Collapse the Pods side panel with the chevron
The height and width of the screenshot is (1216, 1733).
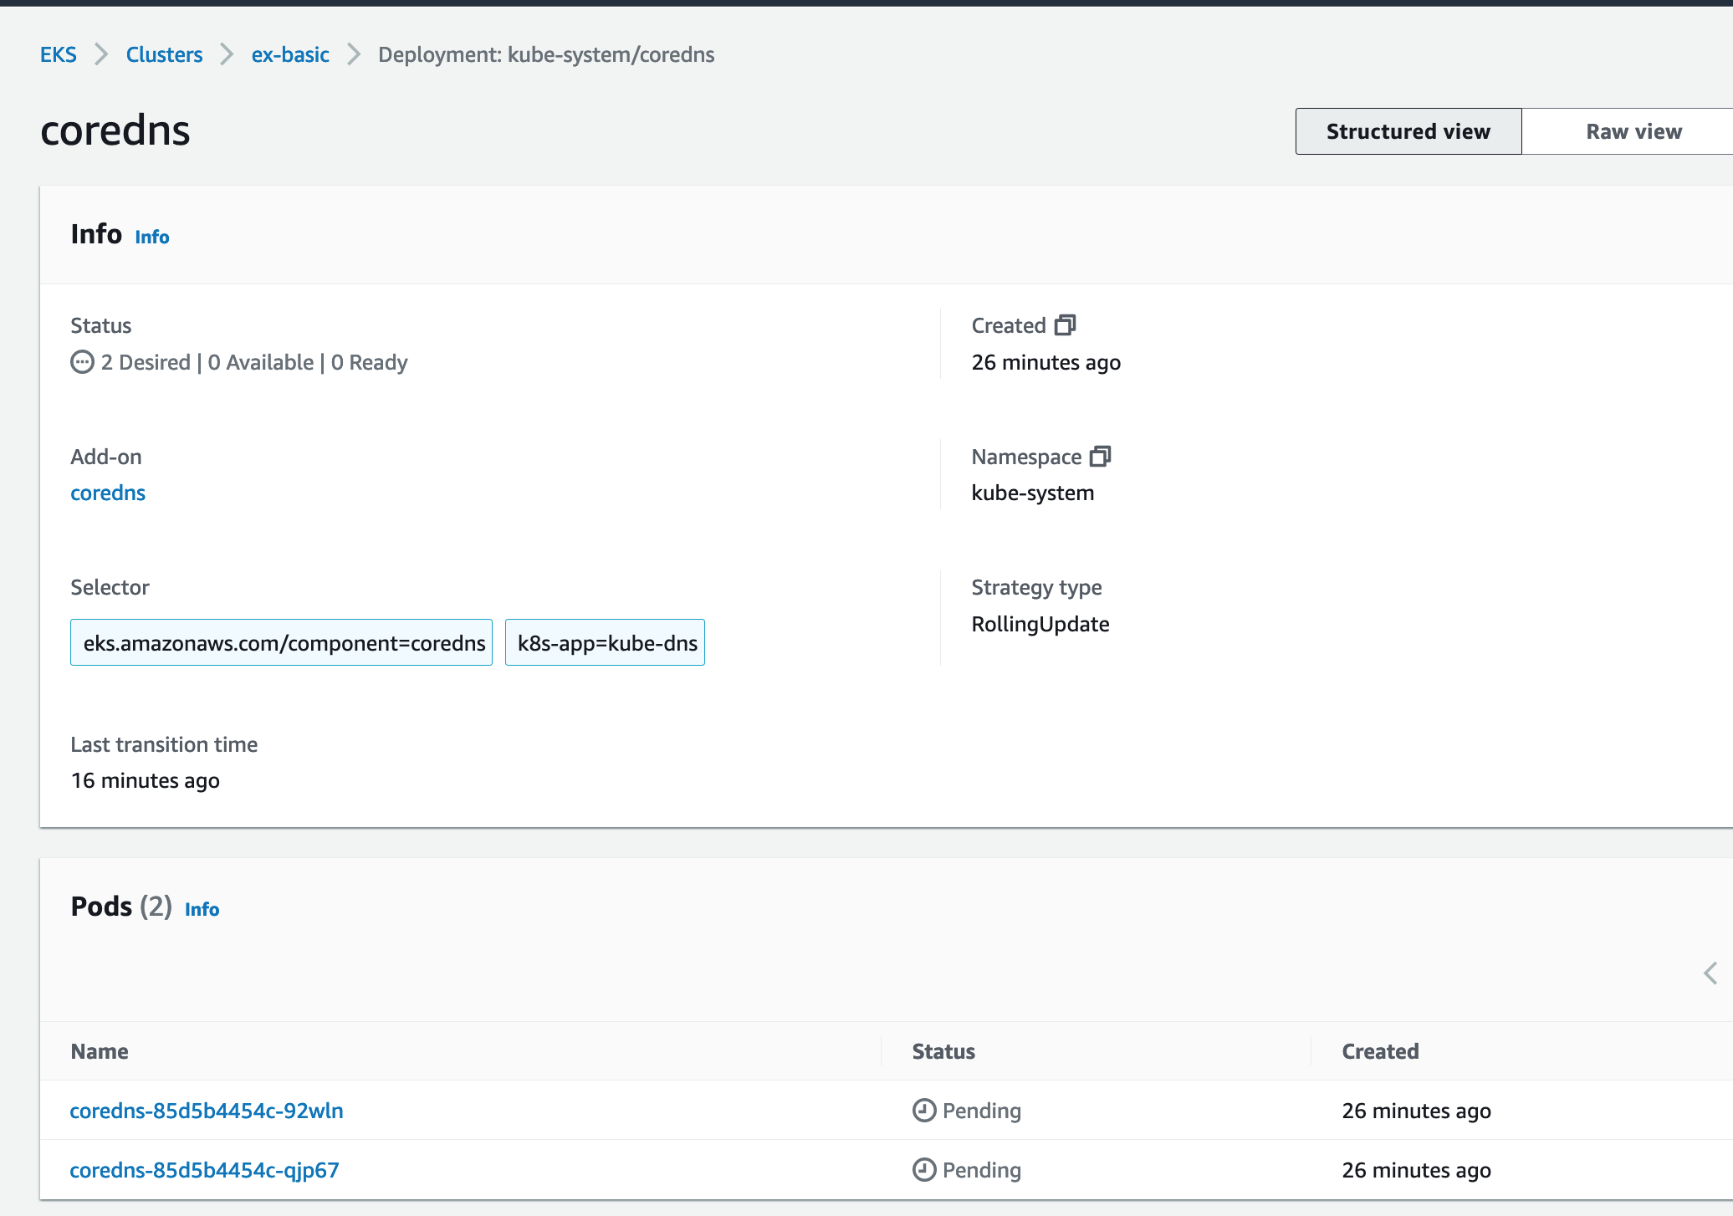(1709, 973)
